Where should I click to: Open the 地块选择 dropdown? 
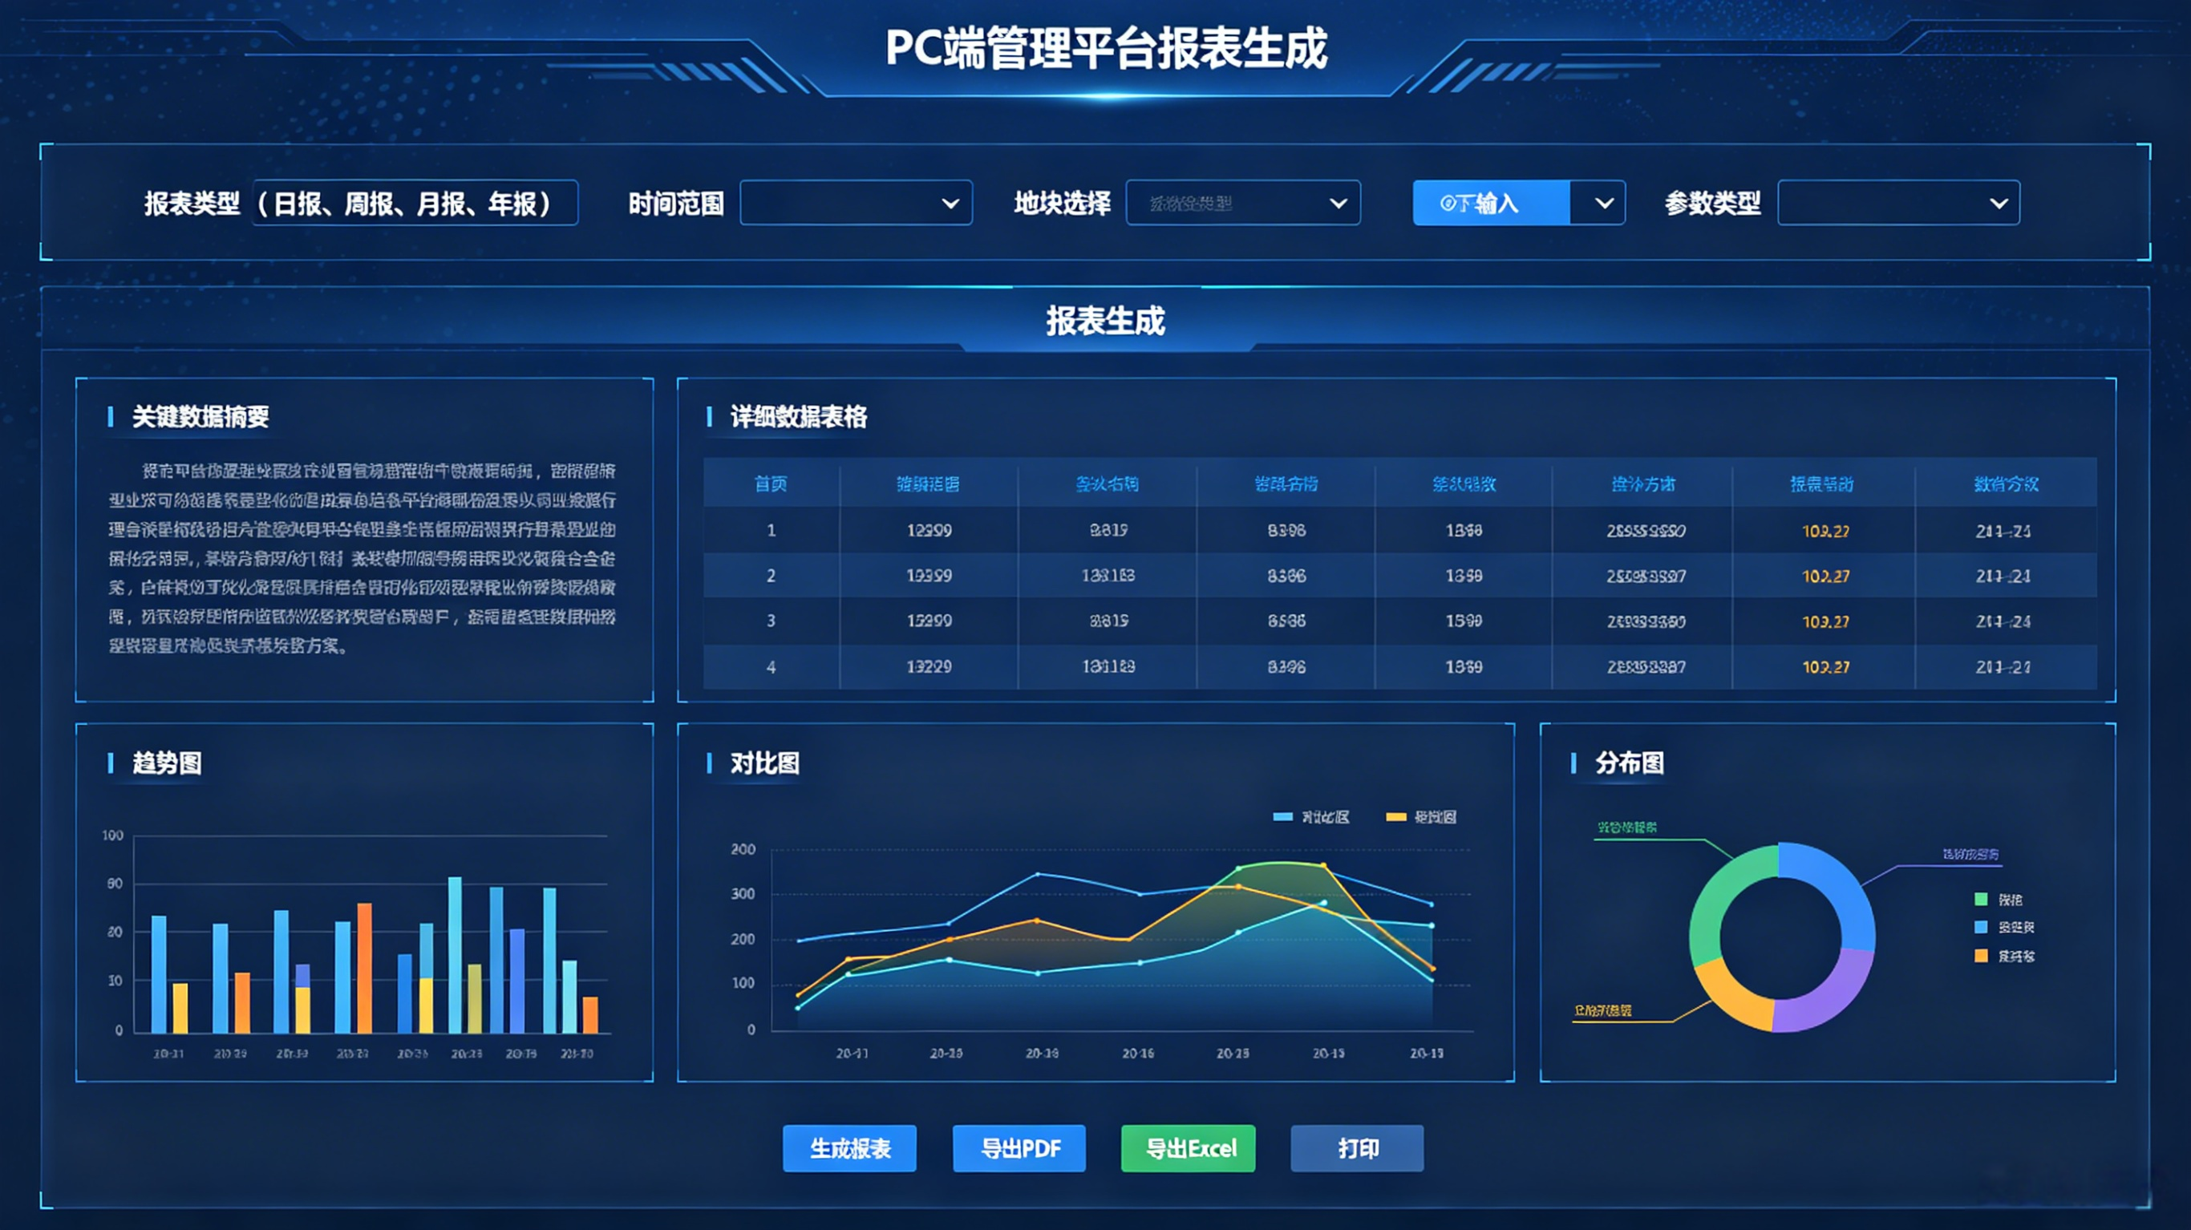pos(1242,204)
